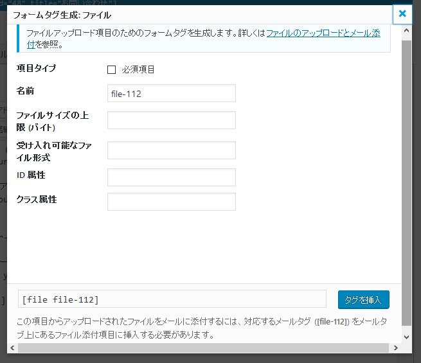The height and width of the screenshot is (363, 421).
Task: Select the 受け入れ可能なファイル形式 input field
Action: (171, 150)
